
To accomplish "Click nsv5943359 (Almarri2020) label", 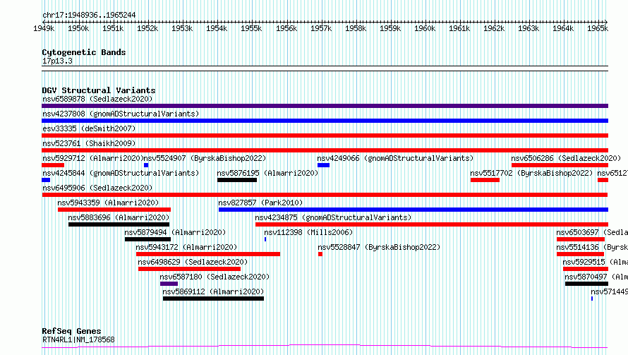I will (x=108, y=203).
